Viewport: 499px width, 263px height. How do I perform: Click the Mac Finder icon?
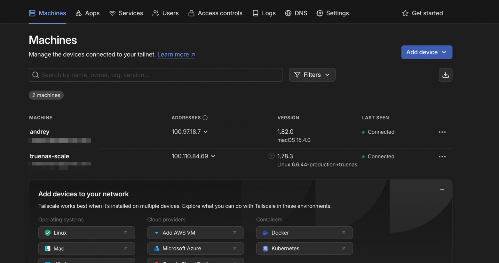coord(48,248)
